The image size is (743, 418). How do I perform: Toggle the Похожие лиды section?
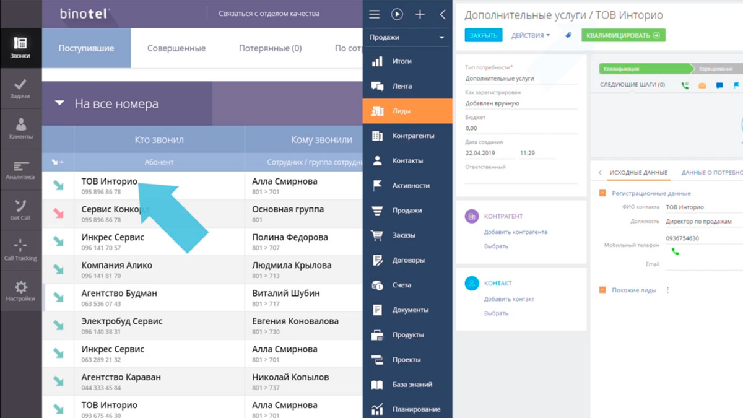[x=602, y=290]
